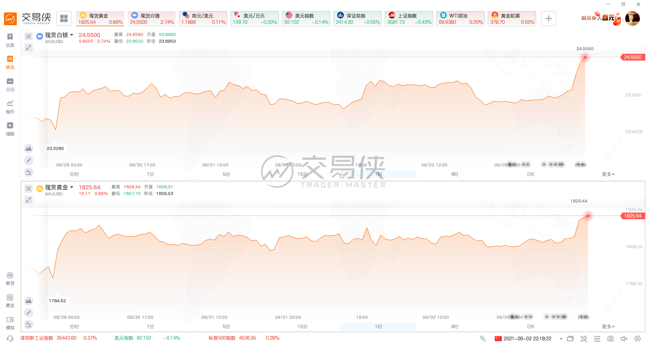Viewport: 646px width, 343px height.
Task: Add a new quote with plus button
Action: pos(548,18)
